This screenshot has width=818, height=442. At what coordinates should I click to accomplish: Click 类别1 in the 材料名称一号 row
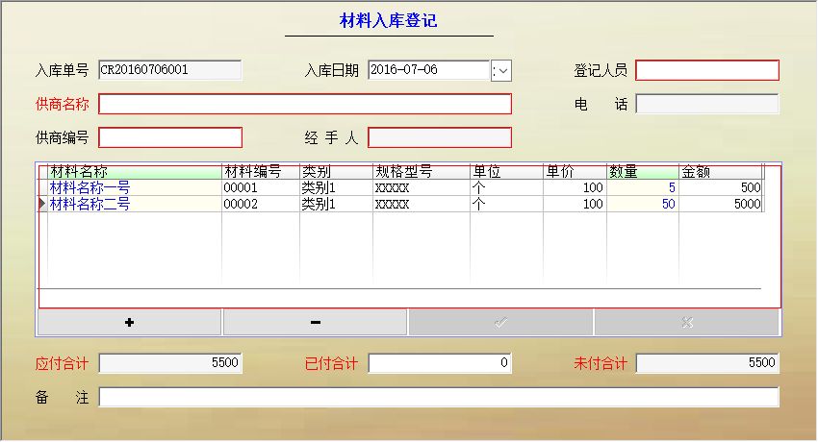click(337, 187)
